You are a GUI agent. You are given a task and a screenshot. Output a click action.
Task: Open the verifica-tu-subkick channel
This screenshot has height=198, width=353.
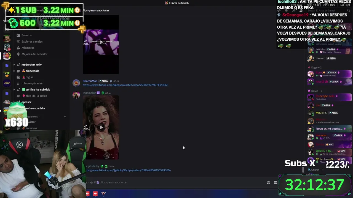[x=36, y=90]
